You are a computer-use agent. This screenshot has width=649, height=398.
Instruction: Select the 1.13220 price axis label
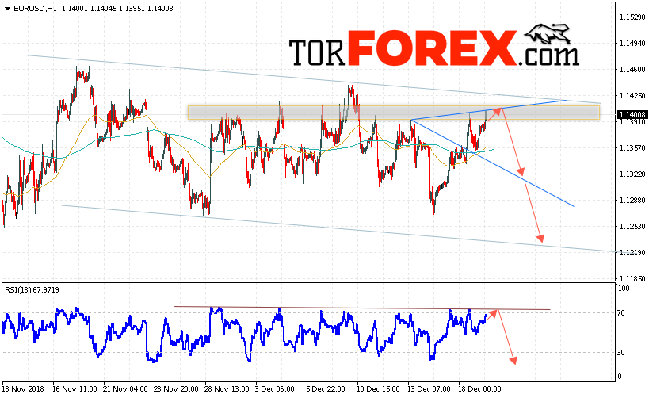point(633,174)
